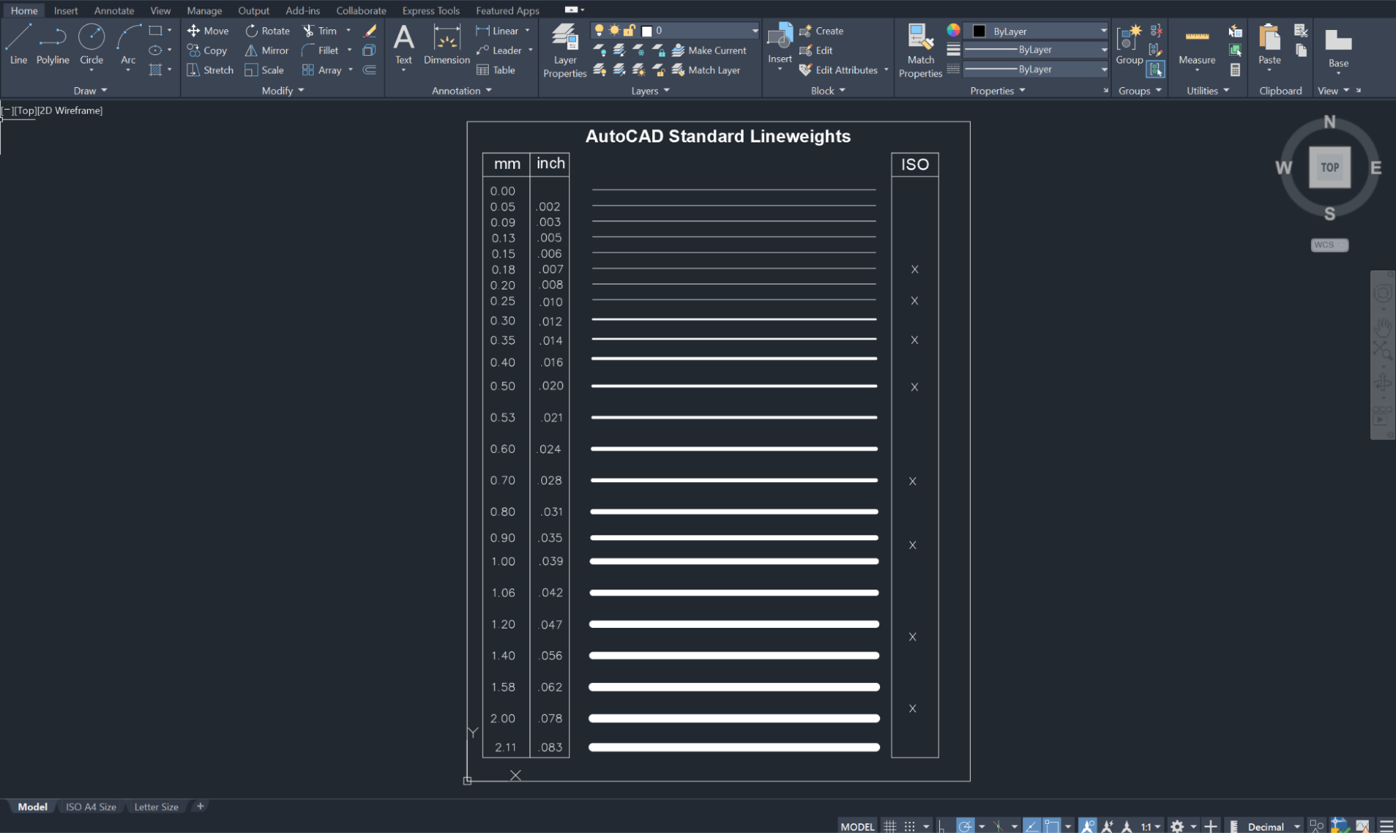Click the Insert block icon

pyautogui.click(x=779, y=36)
